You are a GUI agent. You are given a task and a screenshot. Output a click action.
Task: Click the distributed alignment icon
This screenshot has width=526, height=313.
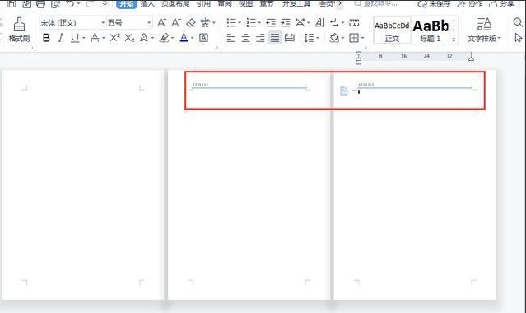pyautogui.click(x=289, y=38)
